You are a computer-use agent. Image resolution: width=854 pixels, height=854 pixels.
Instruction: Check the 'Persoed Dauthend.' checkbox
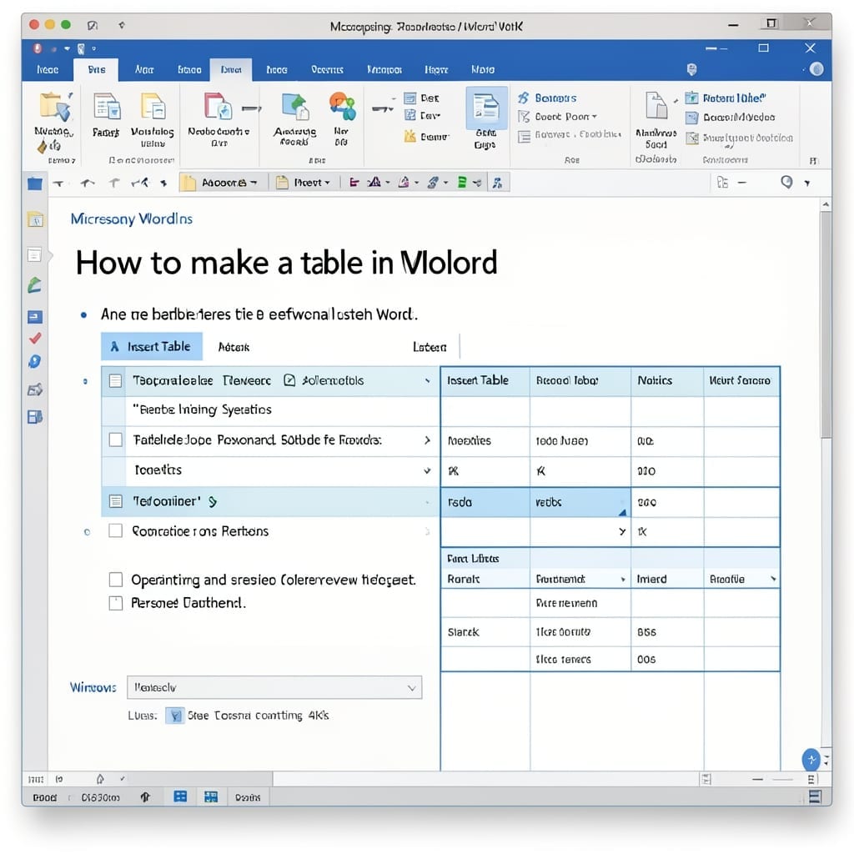115,603
